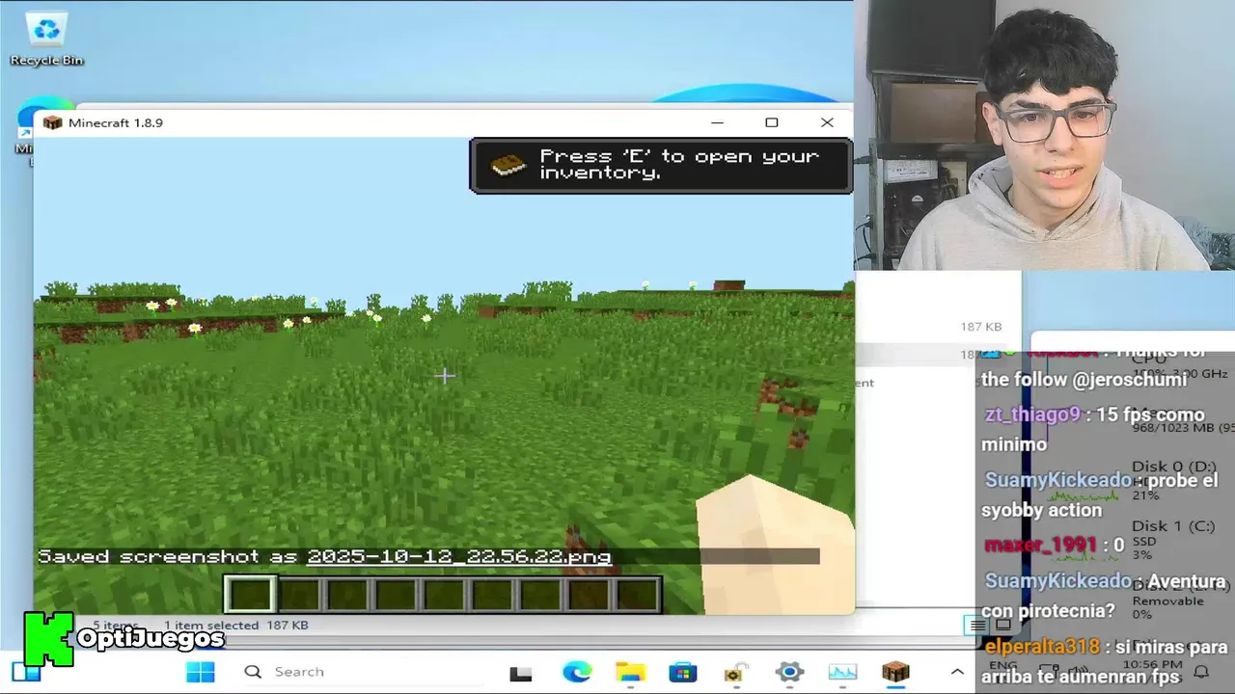Viewport: 1235px width, 694px height.
Task: Open saved screenshot link 2025-10-12_22.56.22.png
Action: pos(459,556)
